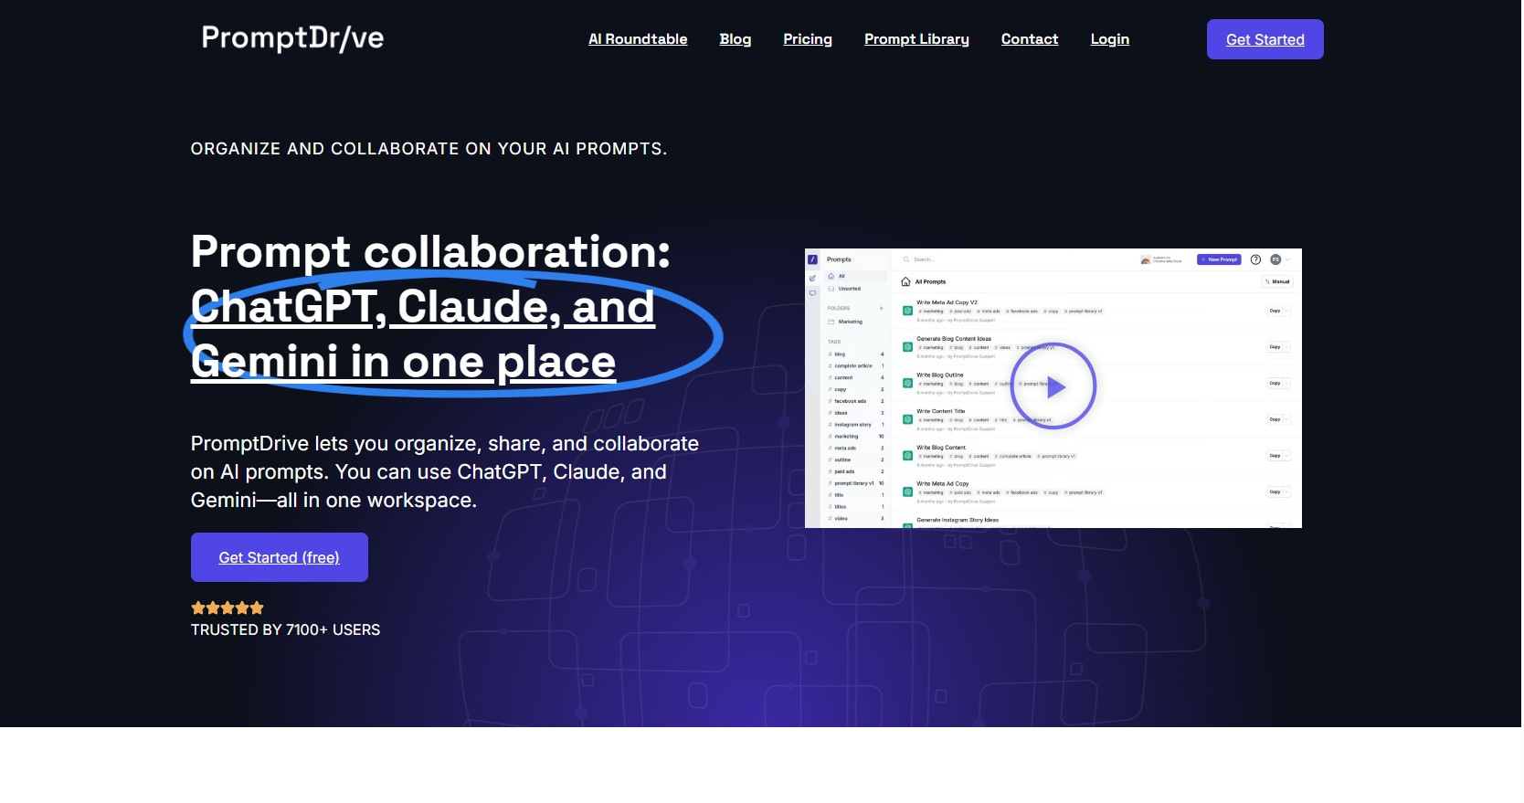Image resolution: width=1524 pixels, height=803 pixels.
Task: Click the Login link
Action: [1109, 39]
